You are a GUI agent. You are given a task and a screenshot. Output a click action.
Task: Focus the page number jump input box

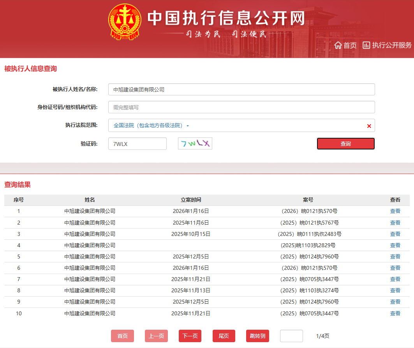[x=291, y=336]
